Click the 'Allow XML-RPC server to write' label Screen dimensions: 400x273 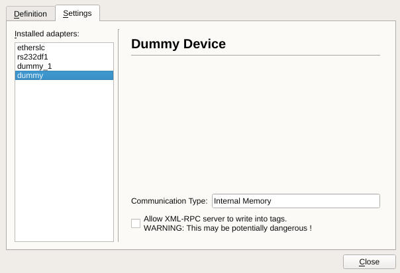(x=215, y=219)
